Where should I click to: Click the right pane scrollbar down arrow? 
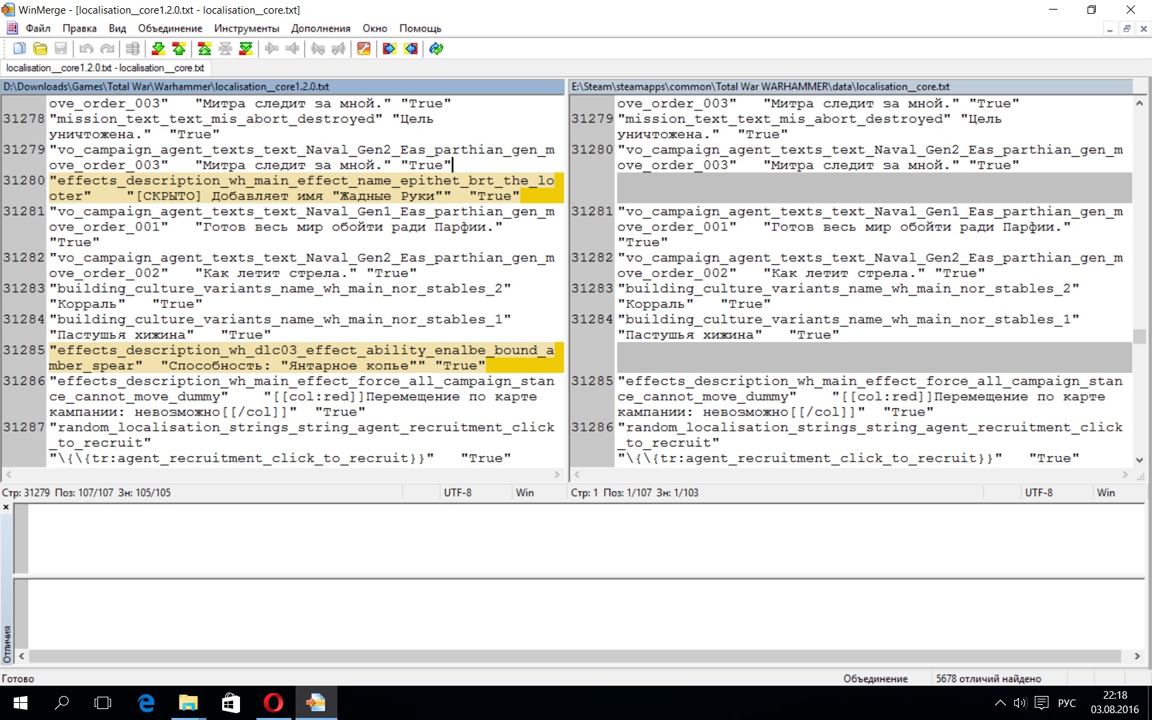click(x=1140, y=460)
